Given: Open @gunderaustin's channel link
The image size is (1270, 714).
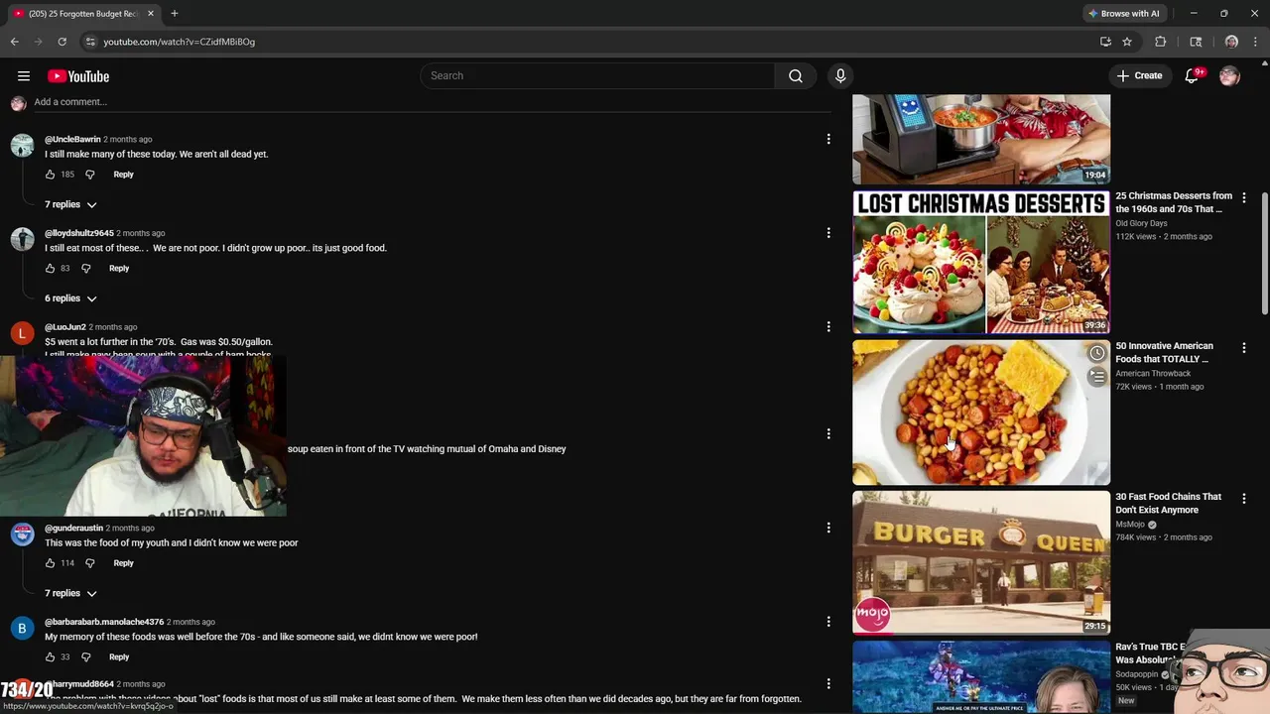Looking at the screenshot, I should click(73, 529).
